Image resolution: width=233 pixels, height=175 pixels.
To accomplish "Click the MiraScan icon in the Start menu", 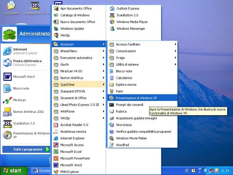I will pyautogui.click(x=7, y=100).
